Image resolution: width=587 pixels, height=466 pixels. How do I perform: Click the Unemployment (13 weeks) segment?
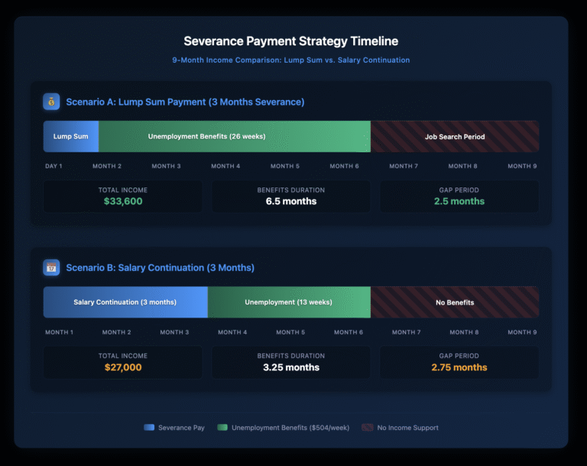(289, 302)
